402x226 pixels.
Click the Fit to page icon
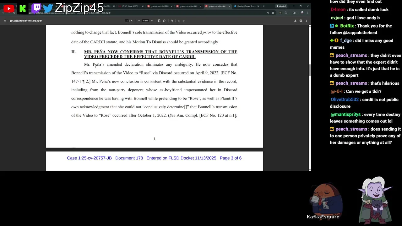click(x=159, y=21)
